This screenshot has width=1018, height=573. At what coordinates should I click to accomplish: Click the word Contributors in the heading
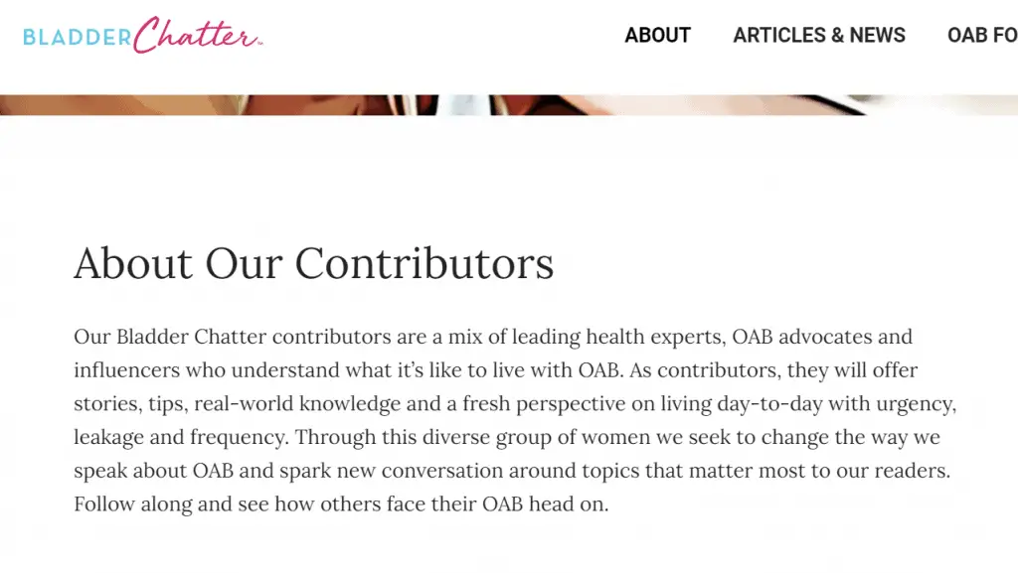424,263
